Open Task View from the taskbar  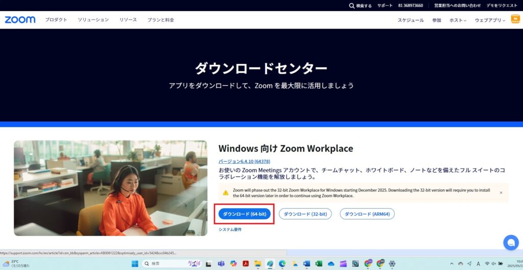click(208, 264)
